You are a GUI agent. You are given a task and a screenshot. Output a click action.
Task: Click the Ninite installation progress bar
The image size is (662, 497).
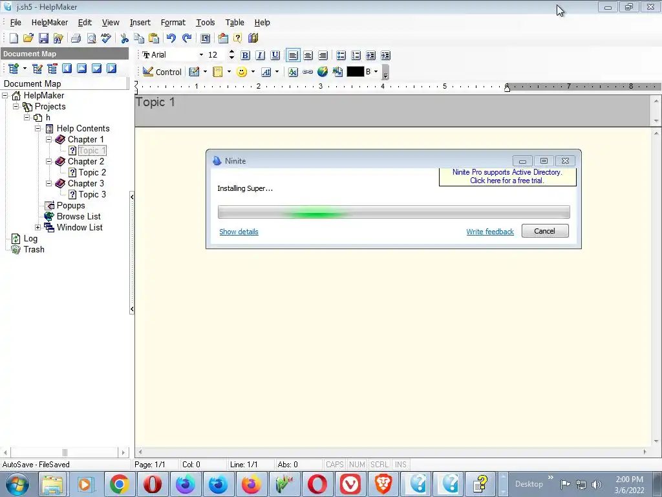coord(394,212)
